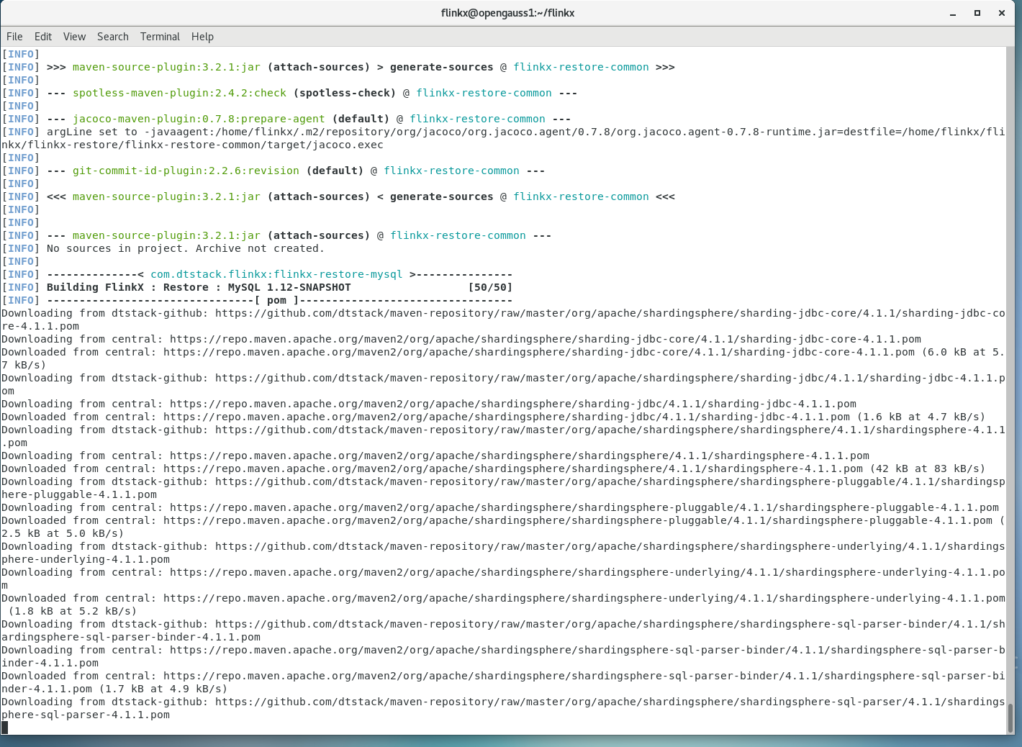
Task: Click the wrapped text "2.5 kB at 5.0 kB/s)"
Action: pos(63,533)
